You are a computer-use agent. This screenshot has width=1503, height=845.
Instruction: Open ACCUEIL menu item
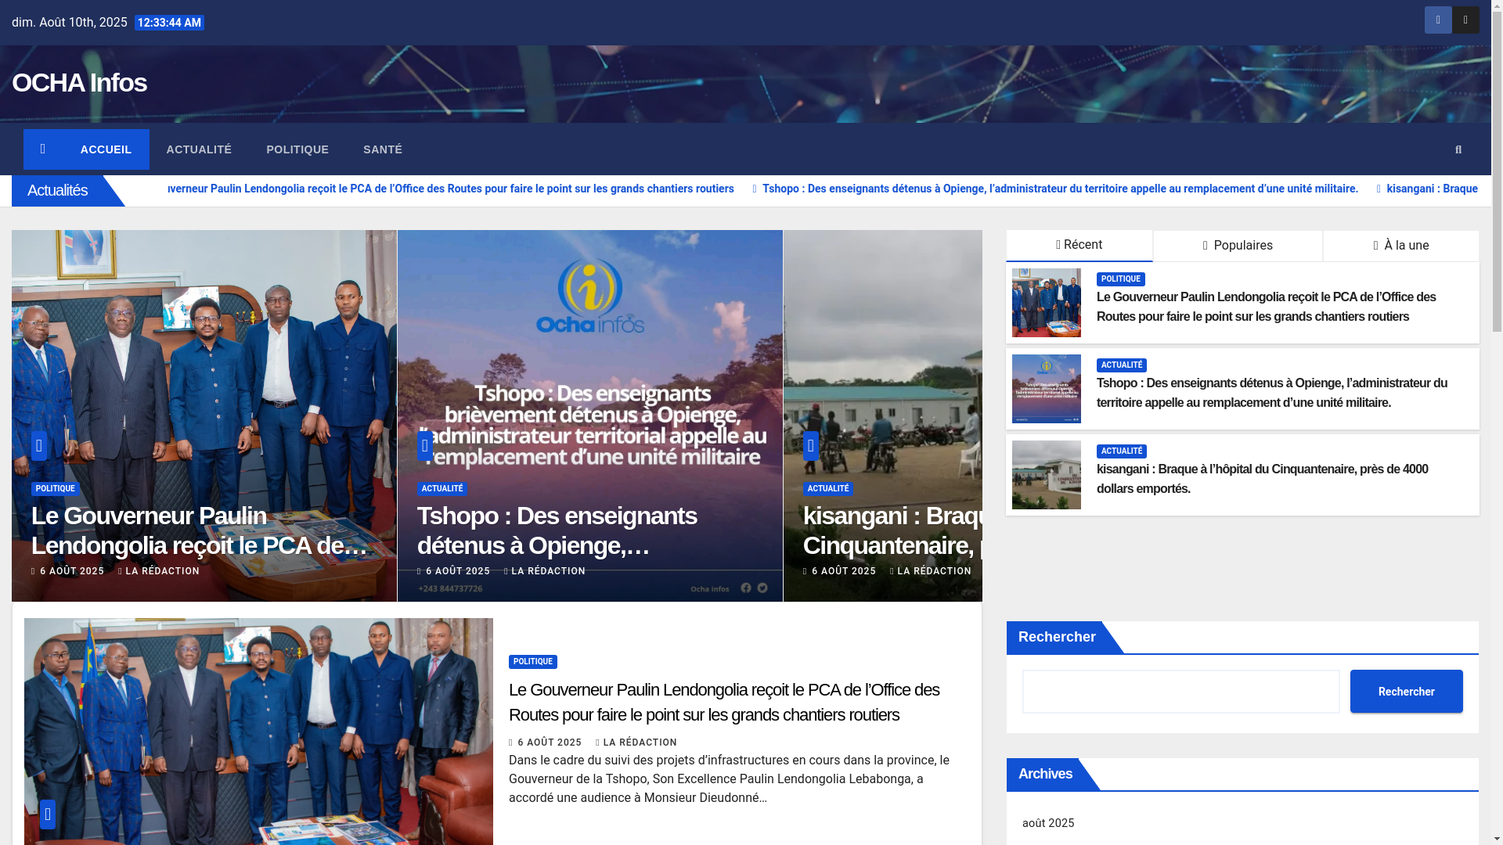pyautogui.click(x=106, y=149)
